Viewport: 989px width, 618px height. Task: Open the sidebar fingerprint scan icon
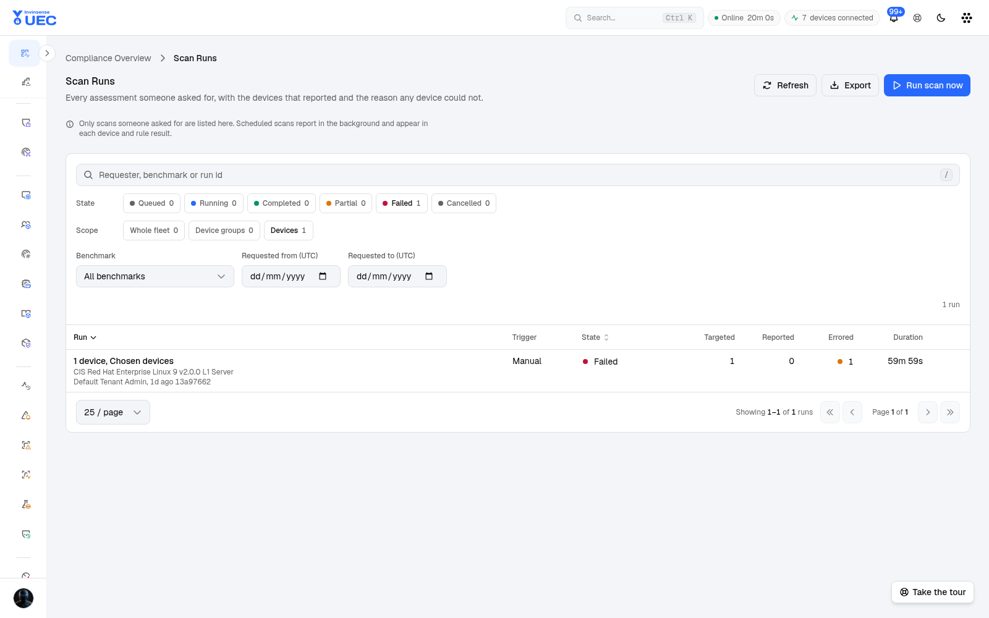click(26, 152)
